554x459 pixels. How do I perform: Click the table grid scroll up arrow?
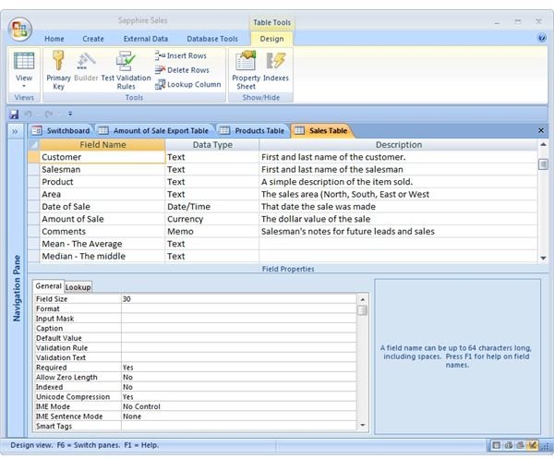coord(543,144)
